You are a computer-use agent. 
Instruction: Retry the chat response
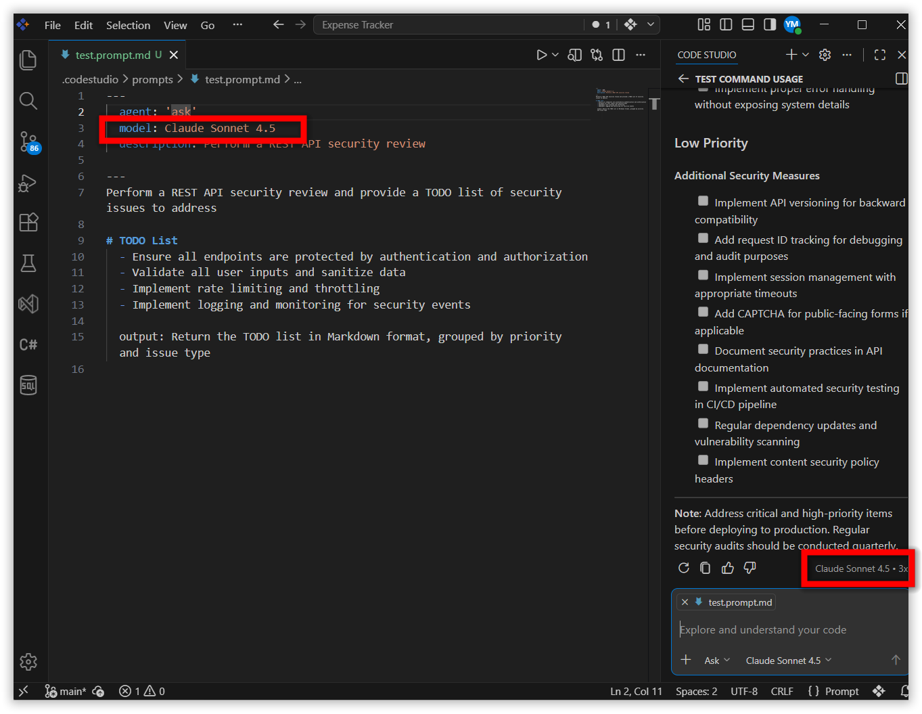(684, 568)
